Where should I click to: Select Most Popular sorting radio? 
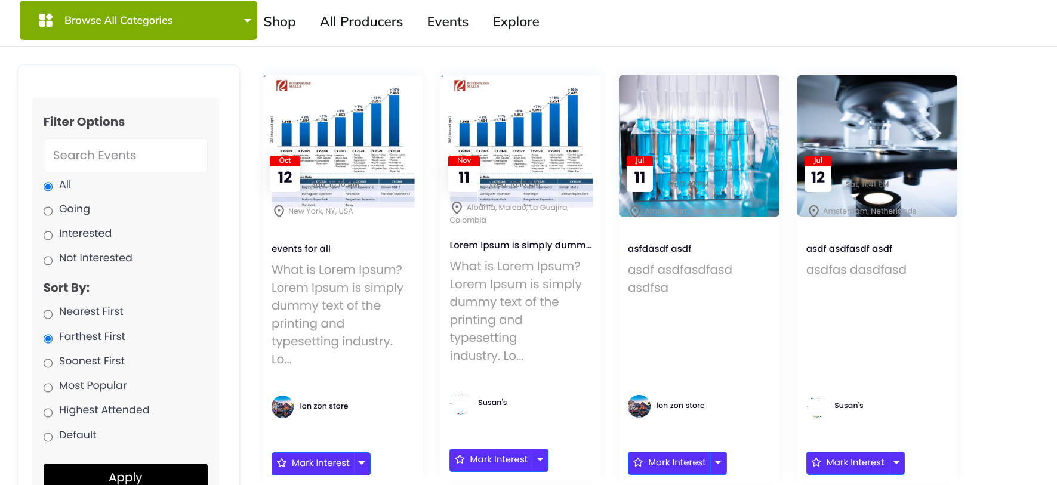coord(48,388)
